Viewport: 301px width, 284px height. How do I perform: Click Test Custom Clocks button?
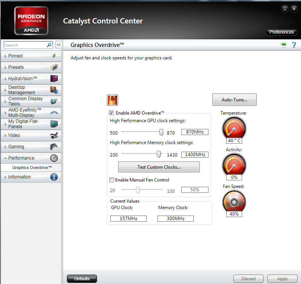tap(159, 167)
